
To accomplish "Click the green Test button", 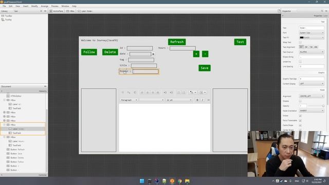I will tap(240, 42).
